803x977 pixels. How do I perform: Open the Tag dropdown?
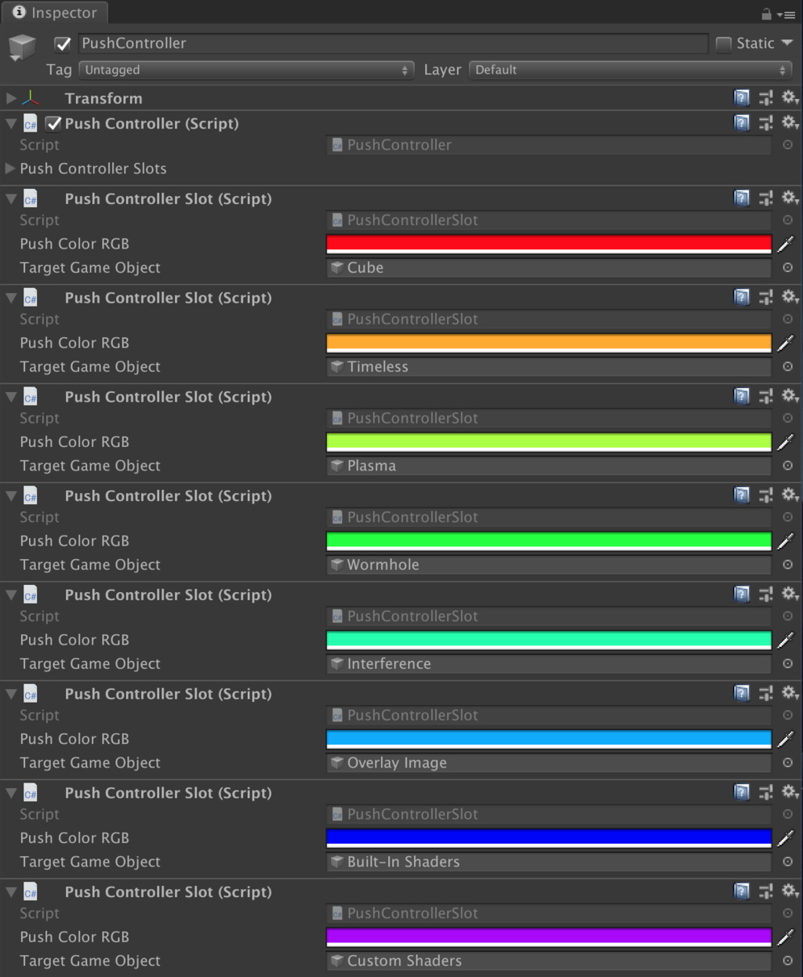click(245, 70)
